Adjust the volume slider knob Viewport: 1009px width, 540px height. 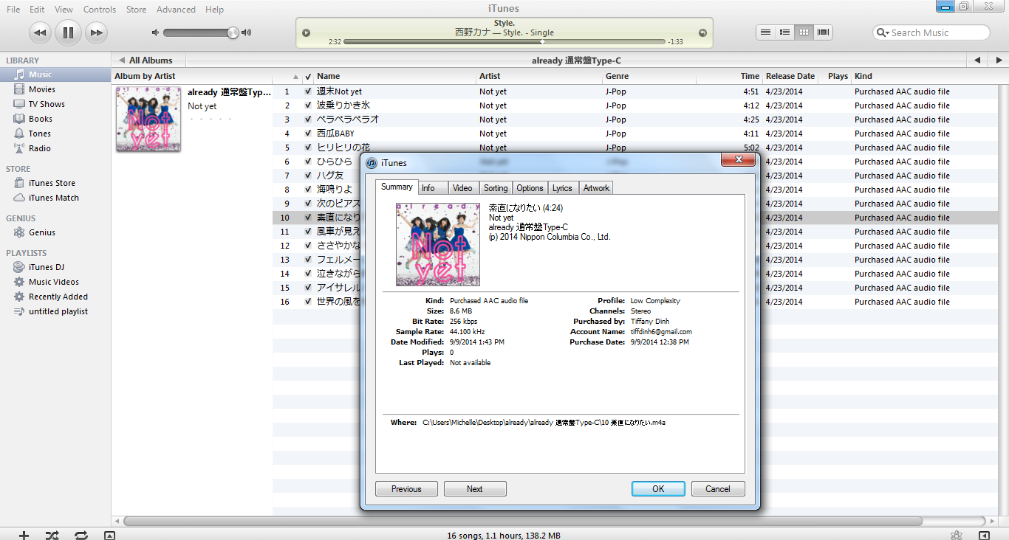point(233,32)
